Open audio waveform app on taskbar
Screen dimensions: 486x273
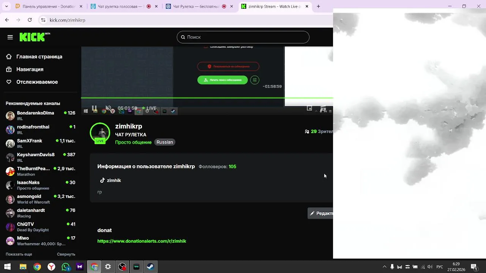pyautogui.click(x=137, y=267)
